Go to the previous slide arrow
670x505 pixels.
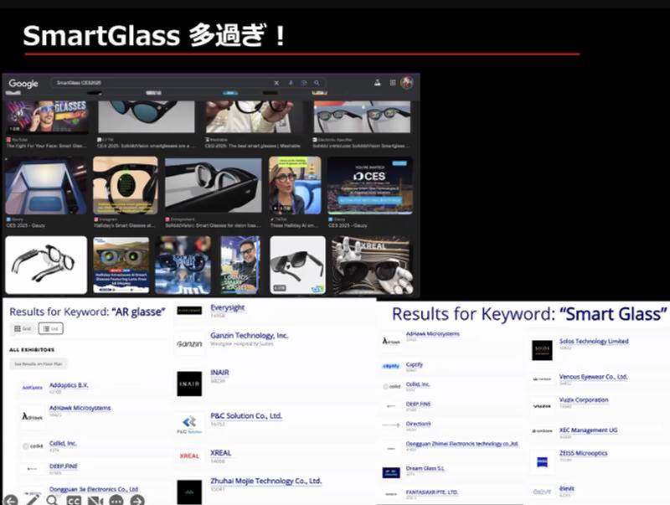10,500
